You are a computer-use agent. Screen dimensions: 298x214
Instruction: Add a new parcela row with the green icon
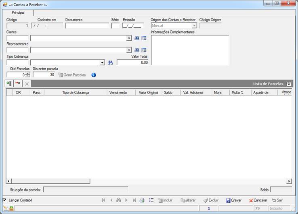(9, 84)
